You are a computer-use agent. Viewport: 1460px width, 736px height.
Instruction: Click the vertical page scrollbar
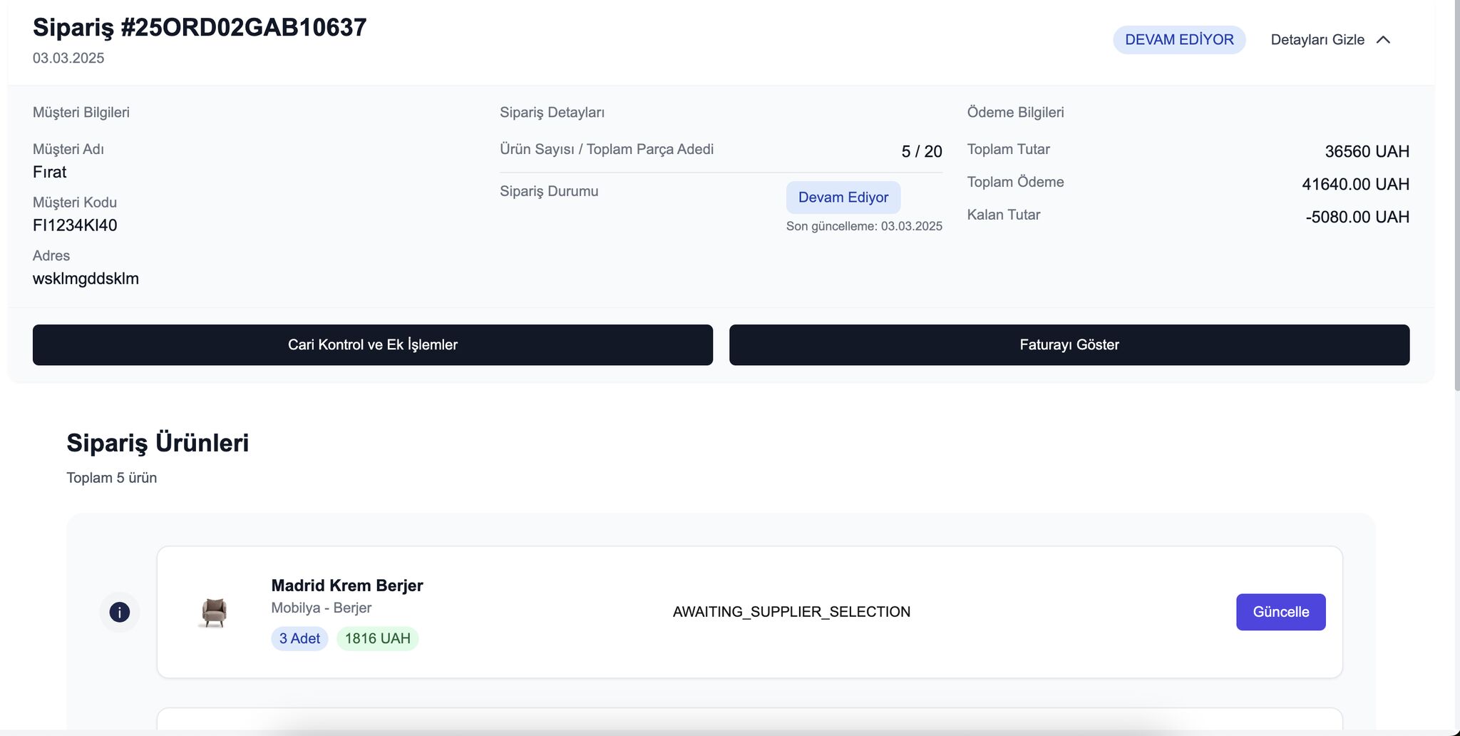point(1457,196)
